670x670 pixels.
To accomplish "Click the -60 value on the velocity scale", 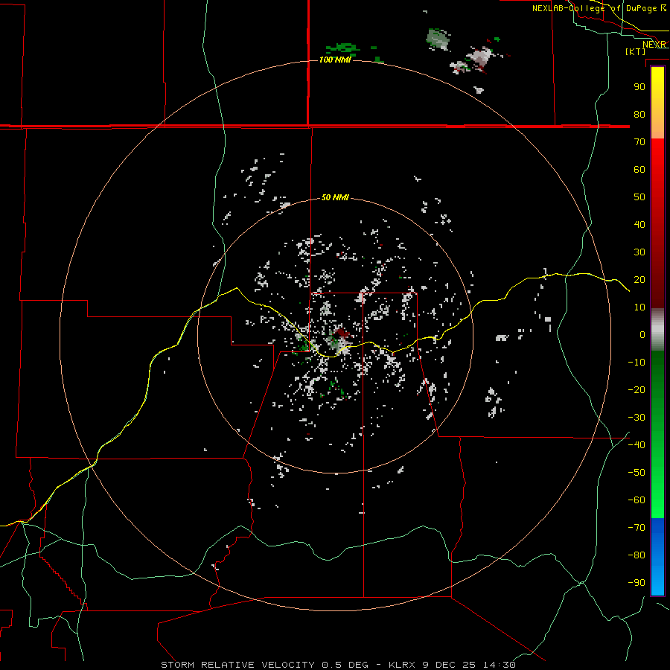I will [x=636, y=500].
